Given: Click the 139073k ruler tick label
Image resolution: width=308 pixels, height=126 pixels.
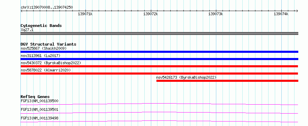Looking at the screenshot, I should (x=216, y=14).
